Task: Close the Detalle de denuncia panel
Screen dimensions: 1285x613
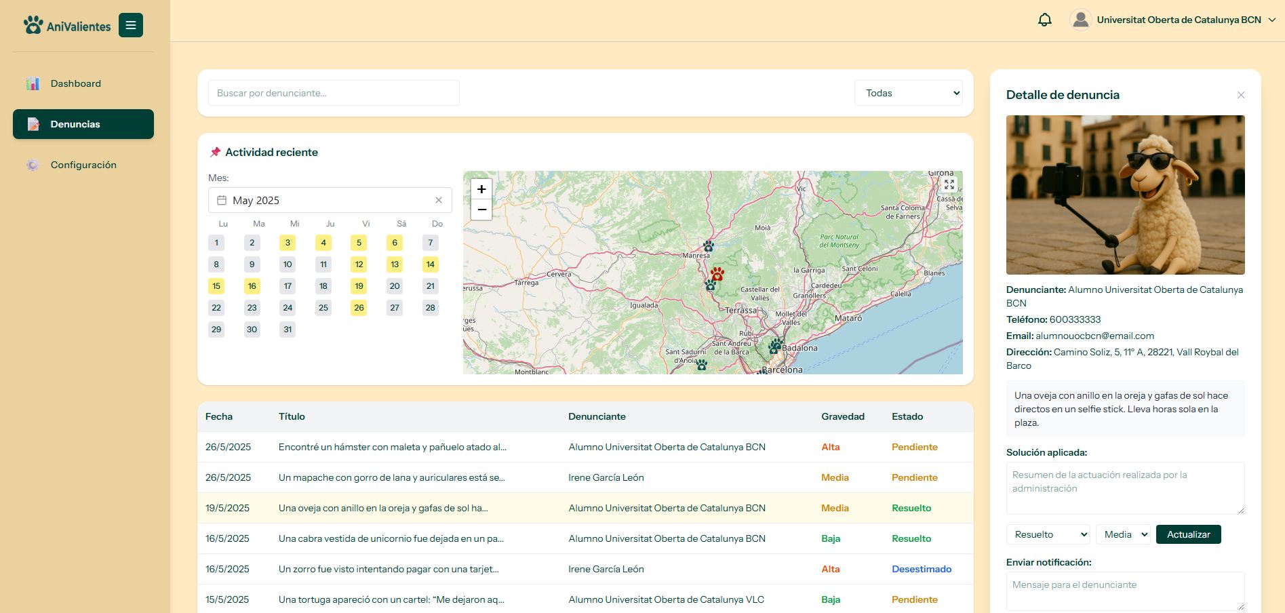Action: pos(1241,95)
